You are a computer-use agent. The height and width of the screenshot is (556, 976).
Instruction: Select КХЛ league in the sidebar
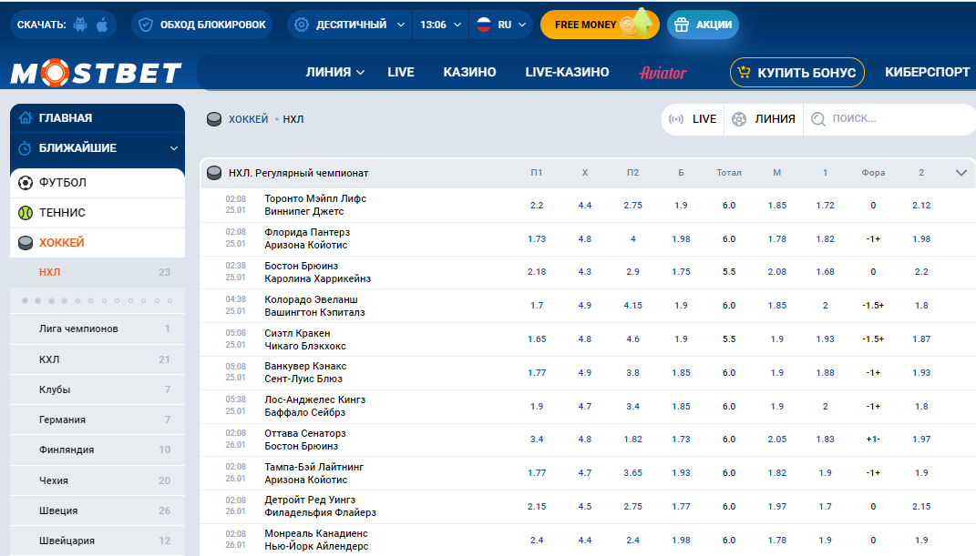click(98, 359)
